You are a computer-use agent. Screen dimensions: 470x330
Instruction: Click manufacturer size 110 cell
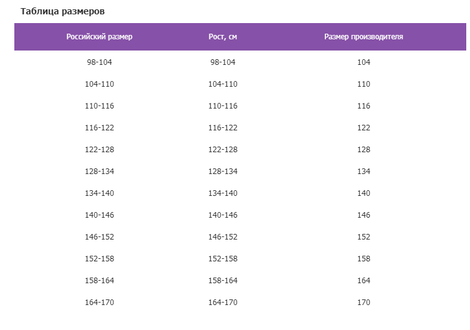[x=363, y=84]
